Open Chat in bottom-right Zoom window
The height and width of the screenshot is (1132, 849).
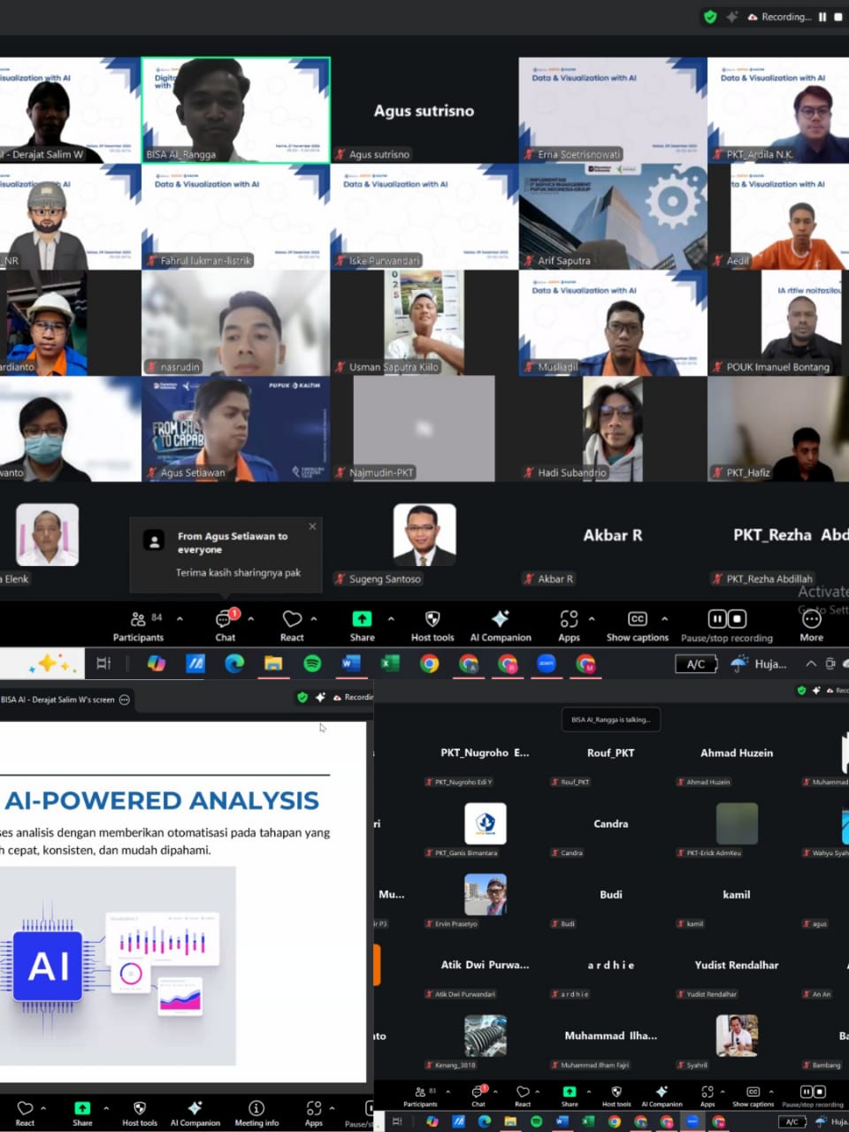pyautogui.click(x=478, y=1097)
